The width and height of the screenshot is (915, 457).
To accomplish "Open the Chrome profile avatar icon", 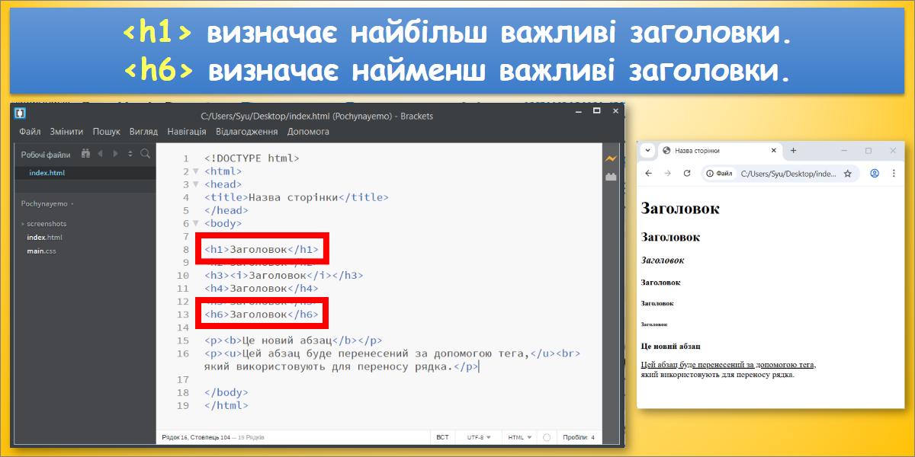I will tap(875, 174).
